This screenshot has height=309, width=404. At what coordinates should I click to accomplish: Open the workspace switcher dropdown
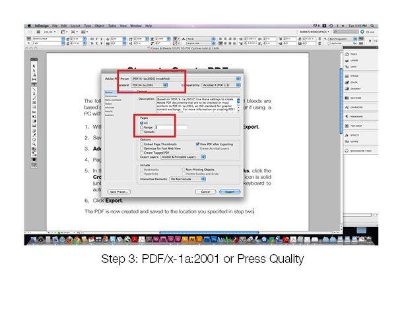click(x=314, y=32)
